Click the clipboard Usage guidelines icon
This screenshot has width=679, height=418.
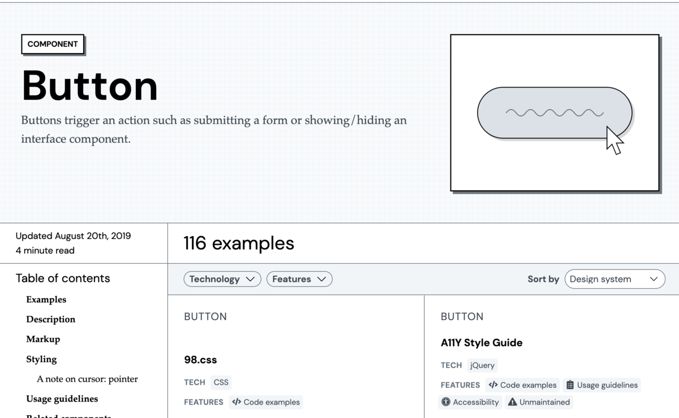[570, 385]
